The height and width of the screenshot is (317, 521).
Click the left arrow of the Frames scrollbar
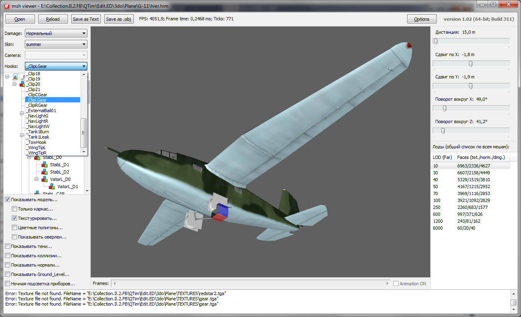pyautogui.click(x=115, y=283)
